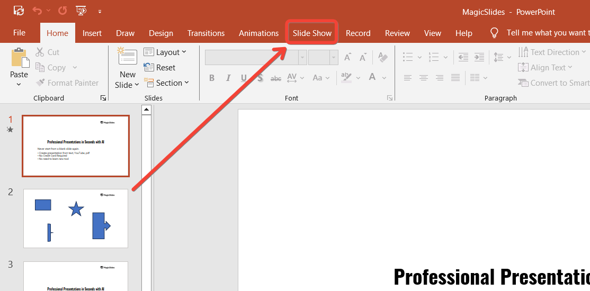
Task: Expand the font color dropdown arrow
Action: (x=384, y=78)
